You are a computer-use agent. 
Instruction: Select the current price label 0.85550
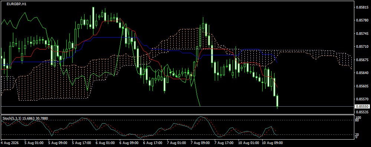[x=362, y=107]
